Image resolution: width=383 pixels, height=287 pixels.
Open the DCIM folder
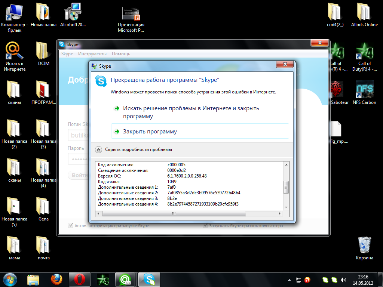pos(43,54)
